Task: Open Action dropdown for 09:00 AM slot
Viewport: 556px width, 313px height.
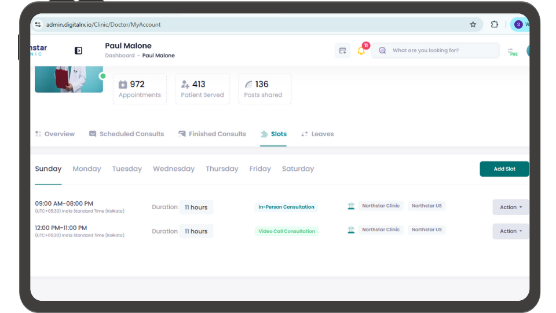Action: (x=511, y=208)
